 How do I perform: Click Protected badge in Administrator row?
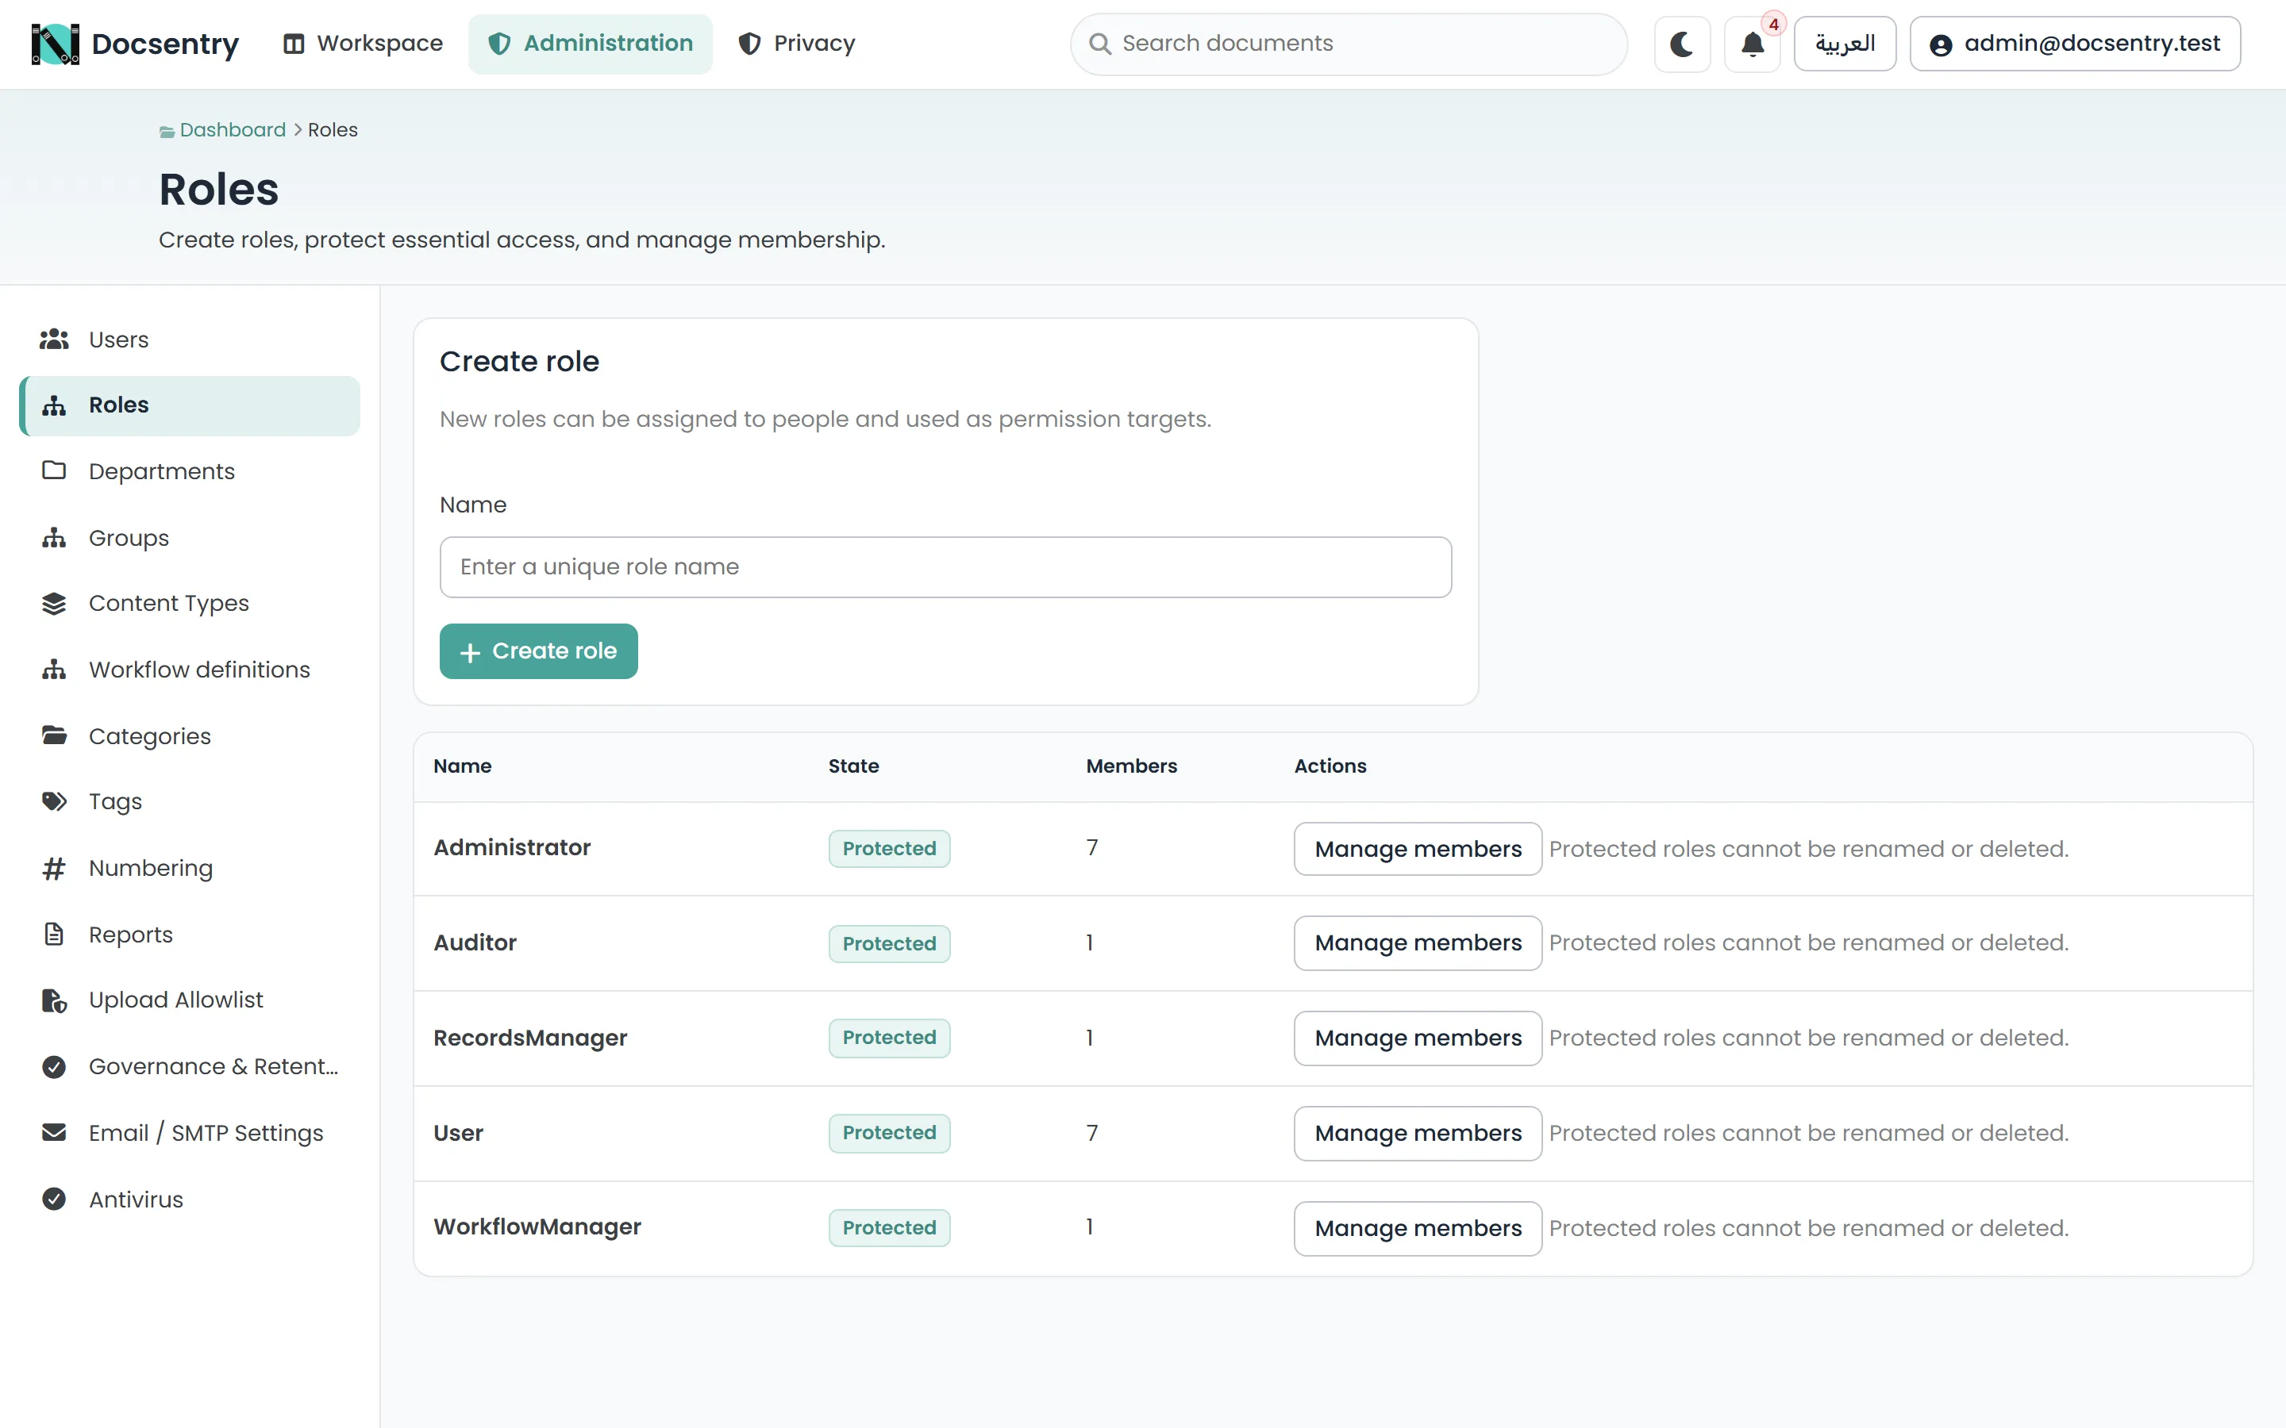click(889, 848)
